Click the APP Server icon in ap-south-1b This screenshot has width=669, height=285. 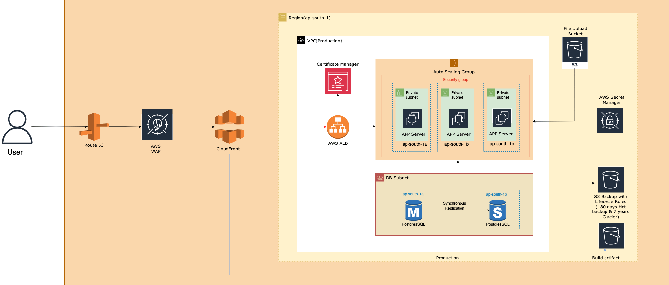tap(459, 119)
